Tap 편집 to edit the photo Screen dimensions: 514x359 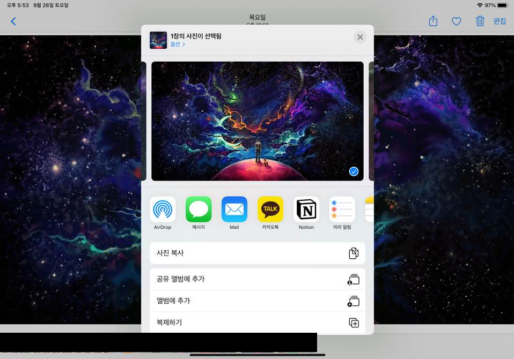point(500,21)
